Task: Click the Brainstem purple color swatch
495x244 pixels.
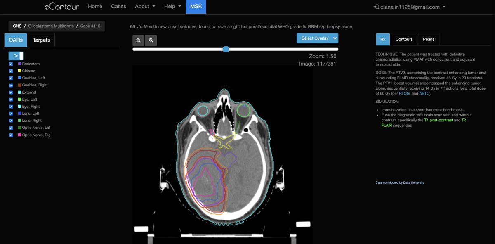Action: click(19, 64)
